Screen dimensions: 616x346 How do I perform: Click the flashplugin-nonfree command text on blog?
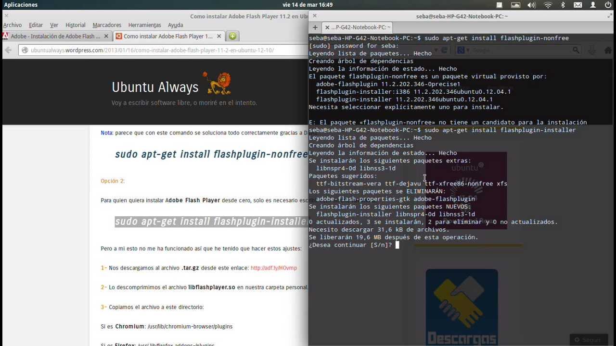(211, 154)
